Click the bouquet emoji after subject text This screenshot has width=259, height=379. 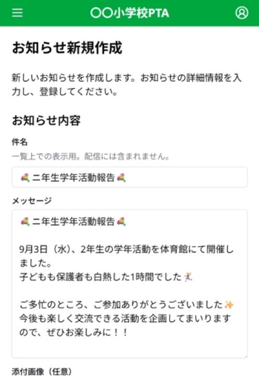point(121,178)
